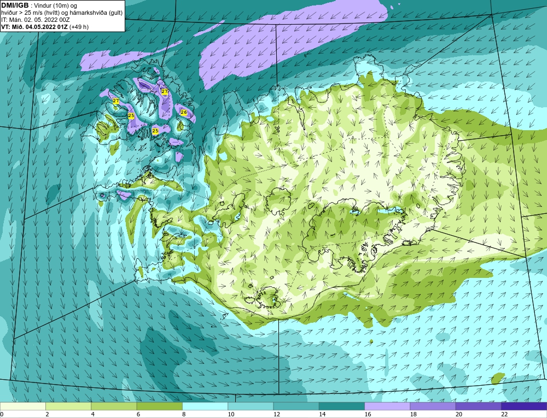The width and height of the screenshot is (547, 418).
Task: Click the scale label '8'
Action: click(184, 414)
